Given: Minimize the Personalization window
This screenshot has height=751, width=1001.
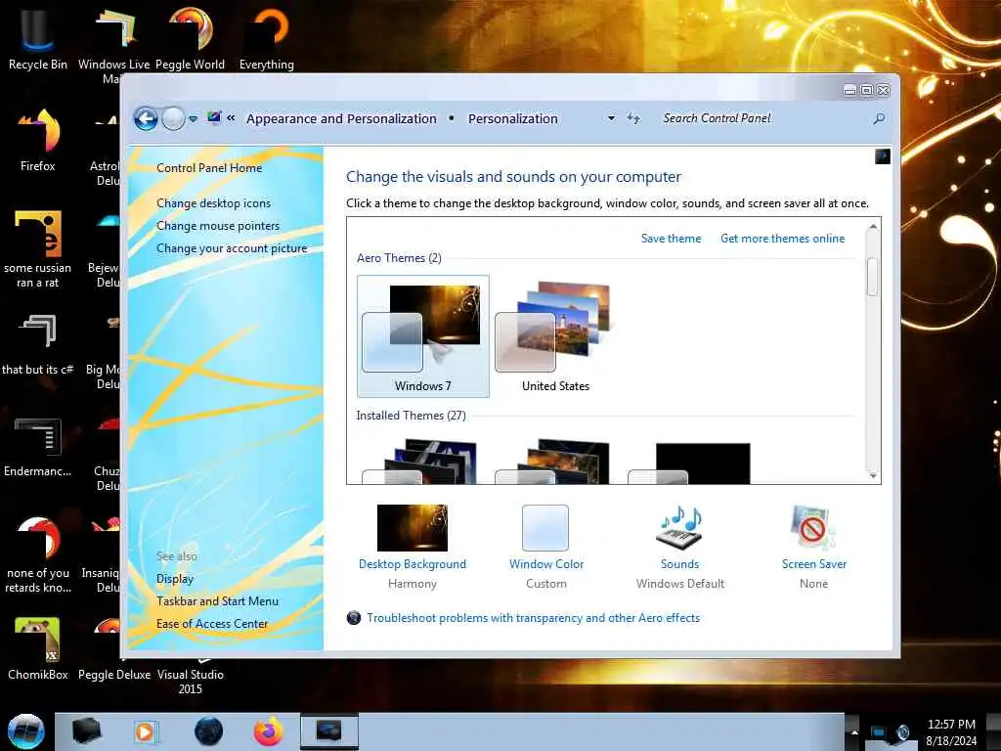Looking at the screenshot, I should coord(849,91).
